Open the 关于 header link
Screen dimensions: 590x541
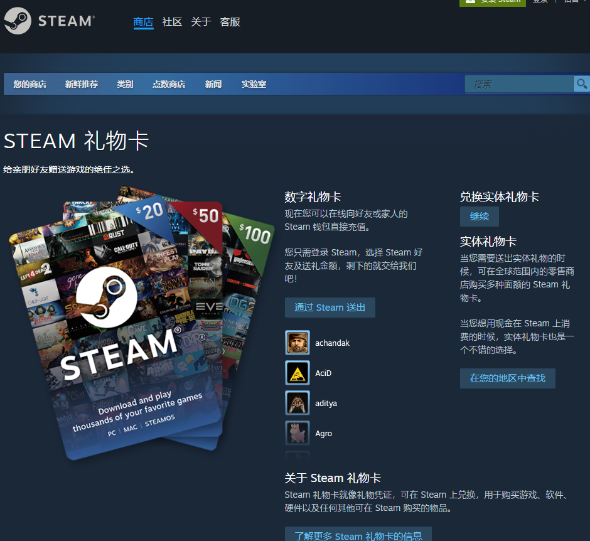201,22
